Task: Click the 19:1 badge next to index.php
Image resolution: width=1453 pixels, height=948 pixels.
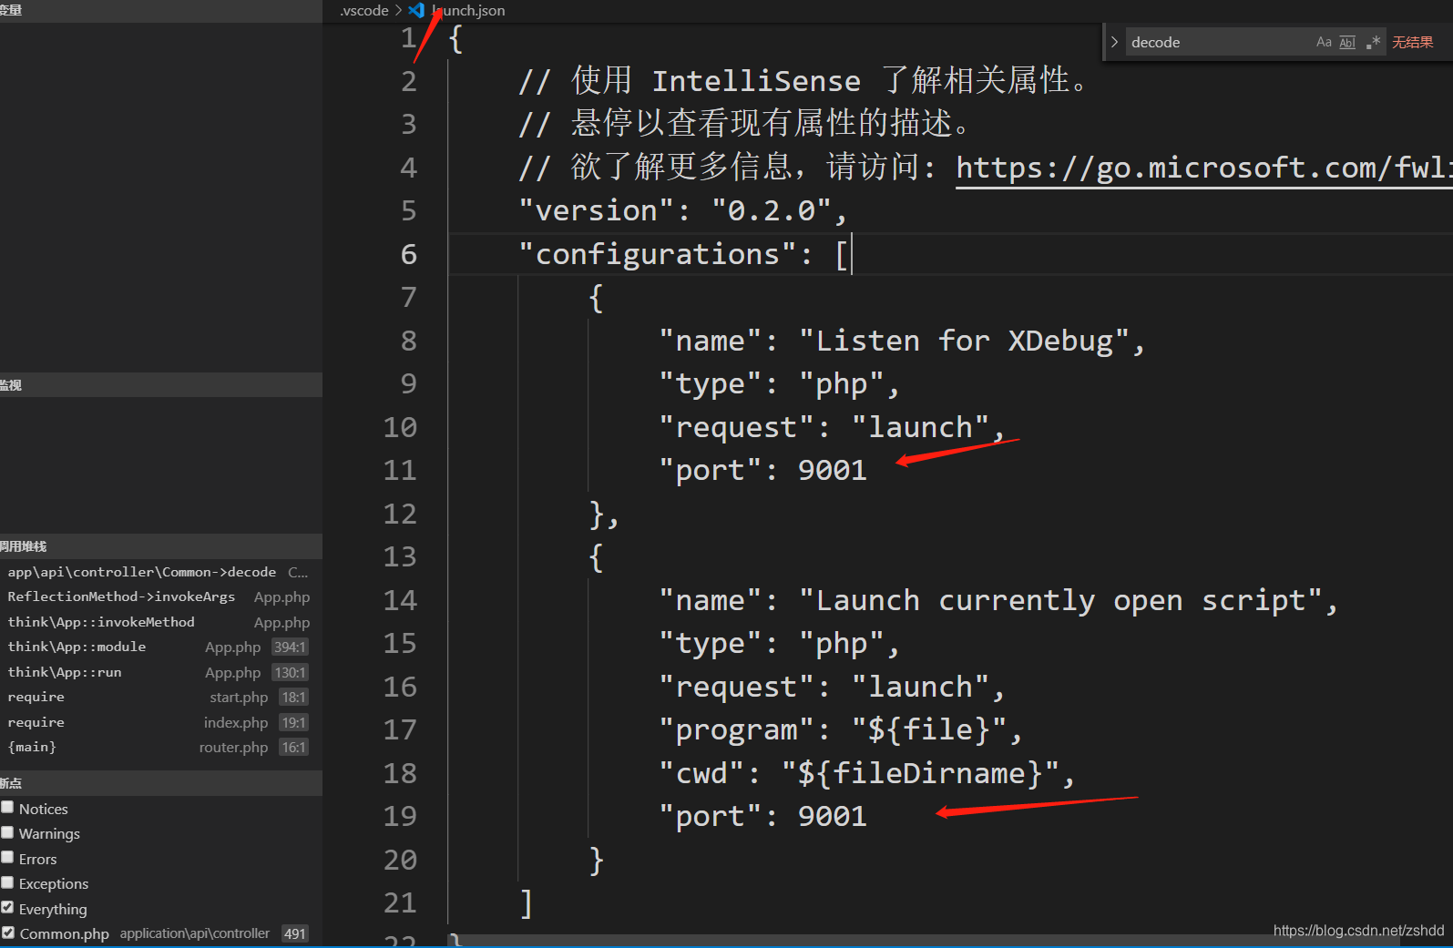Action: [x=293, y=722]
